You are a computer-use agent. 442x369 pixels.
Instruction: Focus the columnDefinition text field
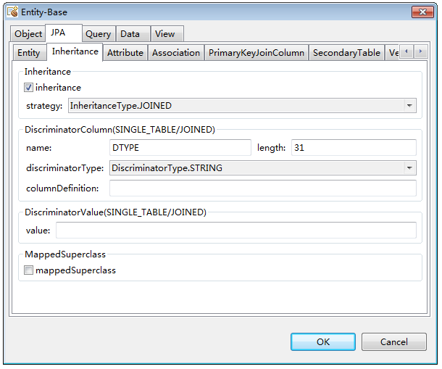pos(262,188)
